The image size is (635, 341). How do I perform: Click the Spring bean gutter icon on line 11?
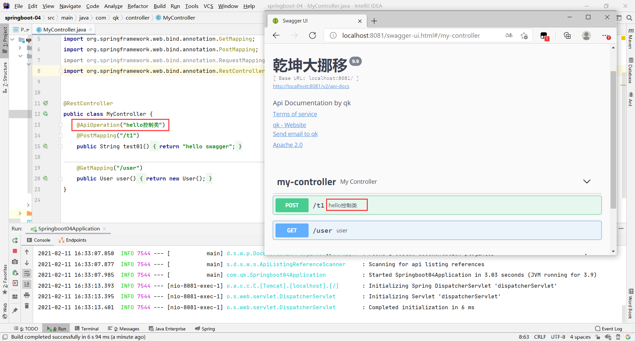pos(46,103)
